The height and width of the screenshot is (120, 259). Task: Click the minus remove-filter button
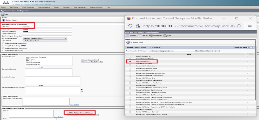pyautogui.click(x=217, y=51)
